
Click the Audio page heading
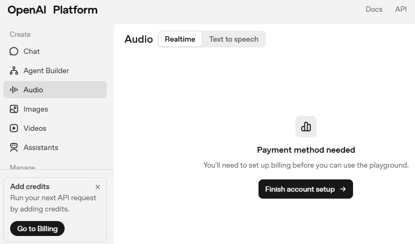[x=138, y=39]
